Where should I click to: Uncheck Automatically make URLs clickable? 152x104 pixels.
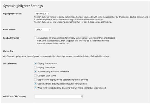[x=35, y=71]
